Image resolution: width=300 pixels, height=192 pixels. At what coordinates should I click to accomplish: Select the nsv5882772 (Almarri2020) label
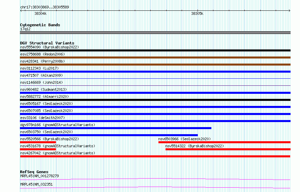point(44,97)
